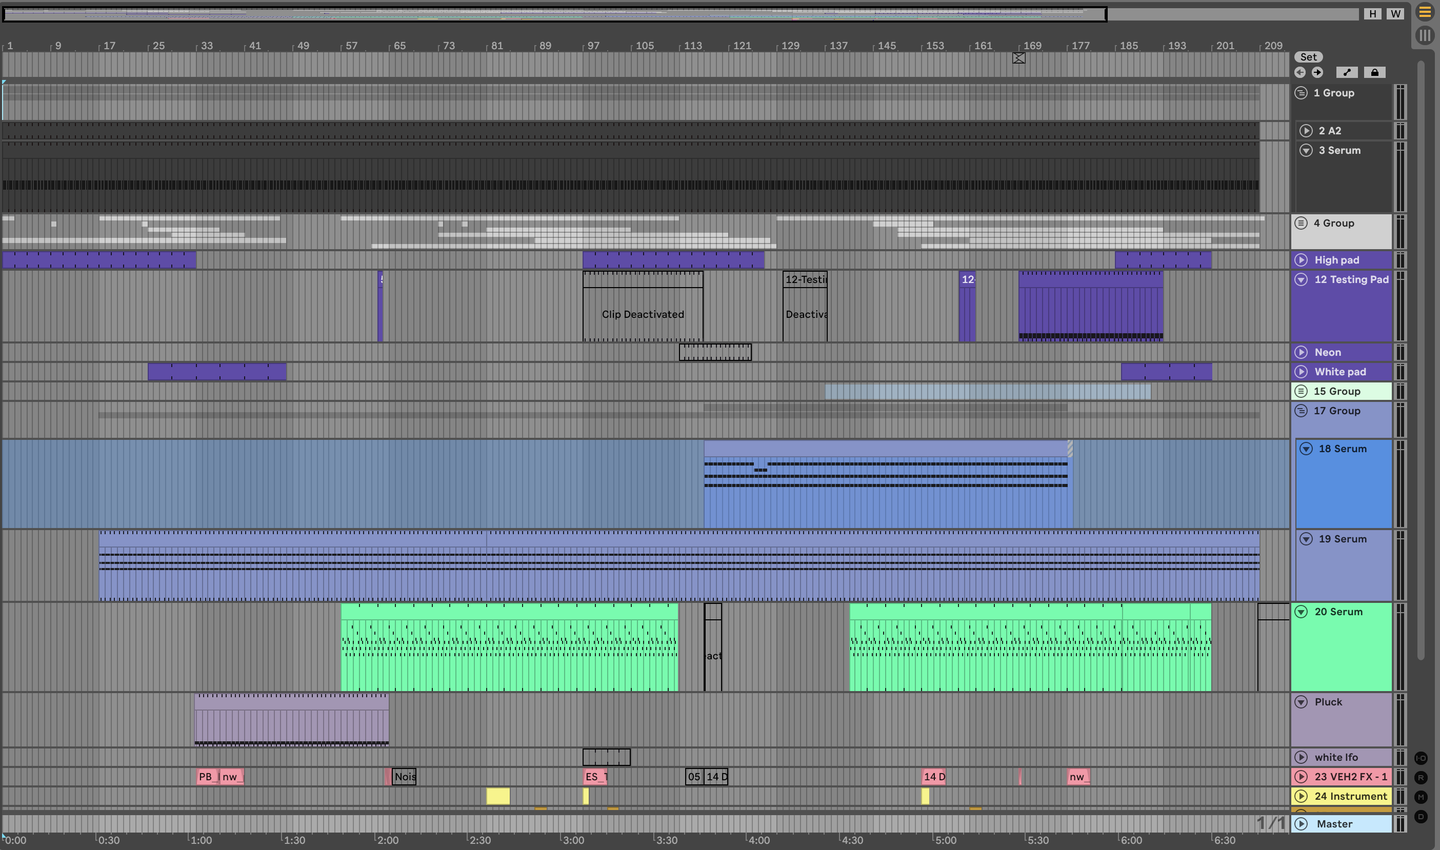
Task: Select the 3 Serum track header
Action: pyautogui.click(x=1344, y=176)
